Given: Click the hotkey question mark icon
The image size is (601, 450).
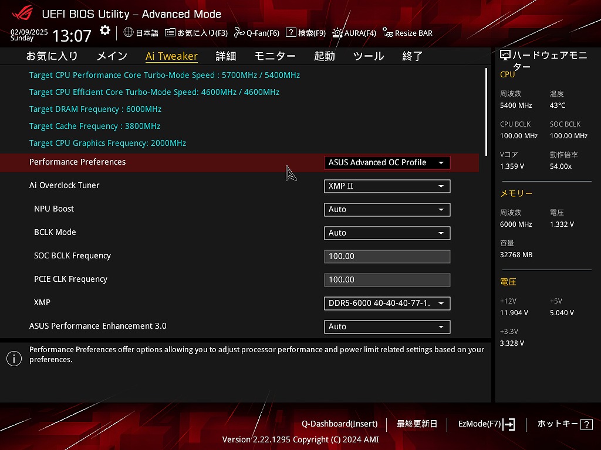Looking at the screenshot, I should (x=586, y=424).
